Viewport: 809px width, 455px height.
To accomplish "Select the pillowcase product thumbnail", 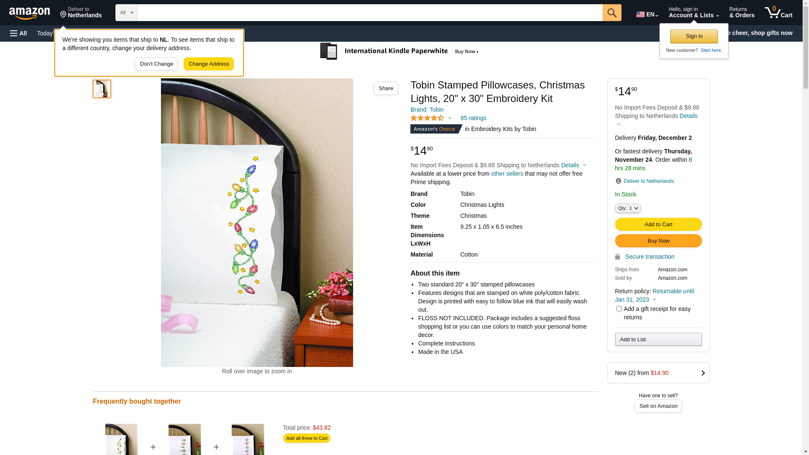I will (102, 89).
